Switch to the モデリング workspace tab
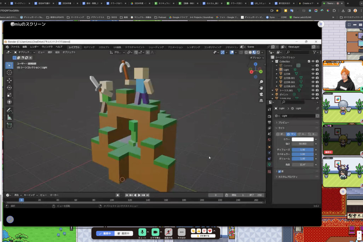 click(x=89, y=47)
